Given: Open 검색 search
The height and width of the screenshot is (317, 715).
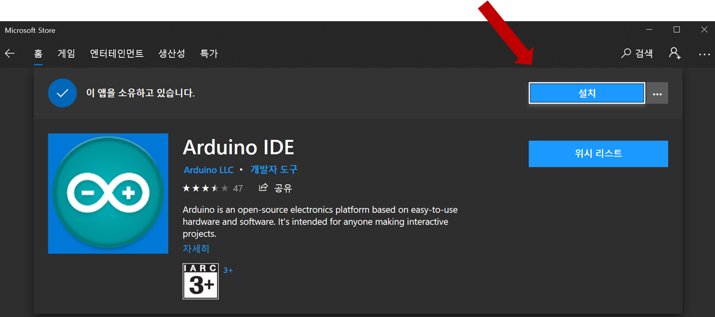Looking at the screenshot, I should [637, 54].
